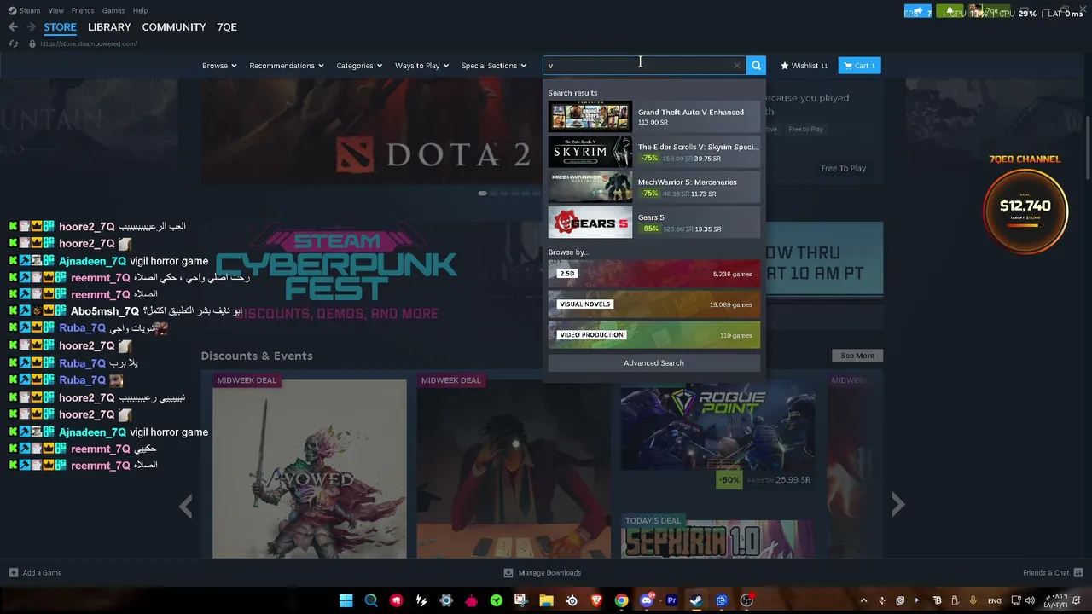Expand the Recommendations dropdown
Image resolution: width=1092 pixels, height=614 pixels.
click(287, 66)
